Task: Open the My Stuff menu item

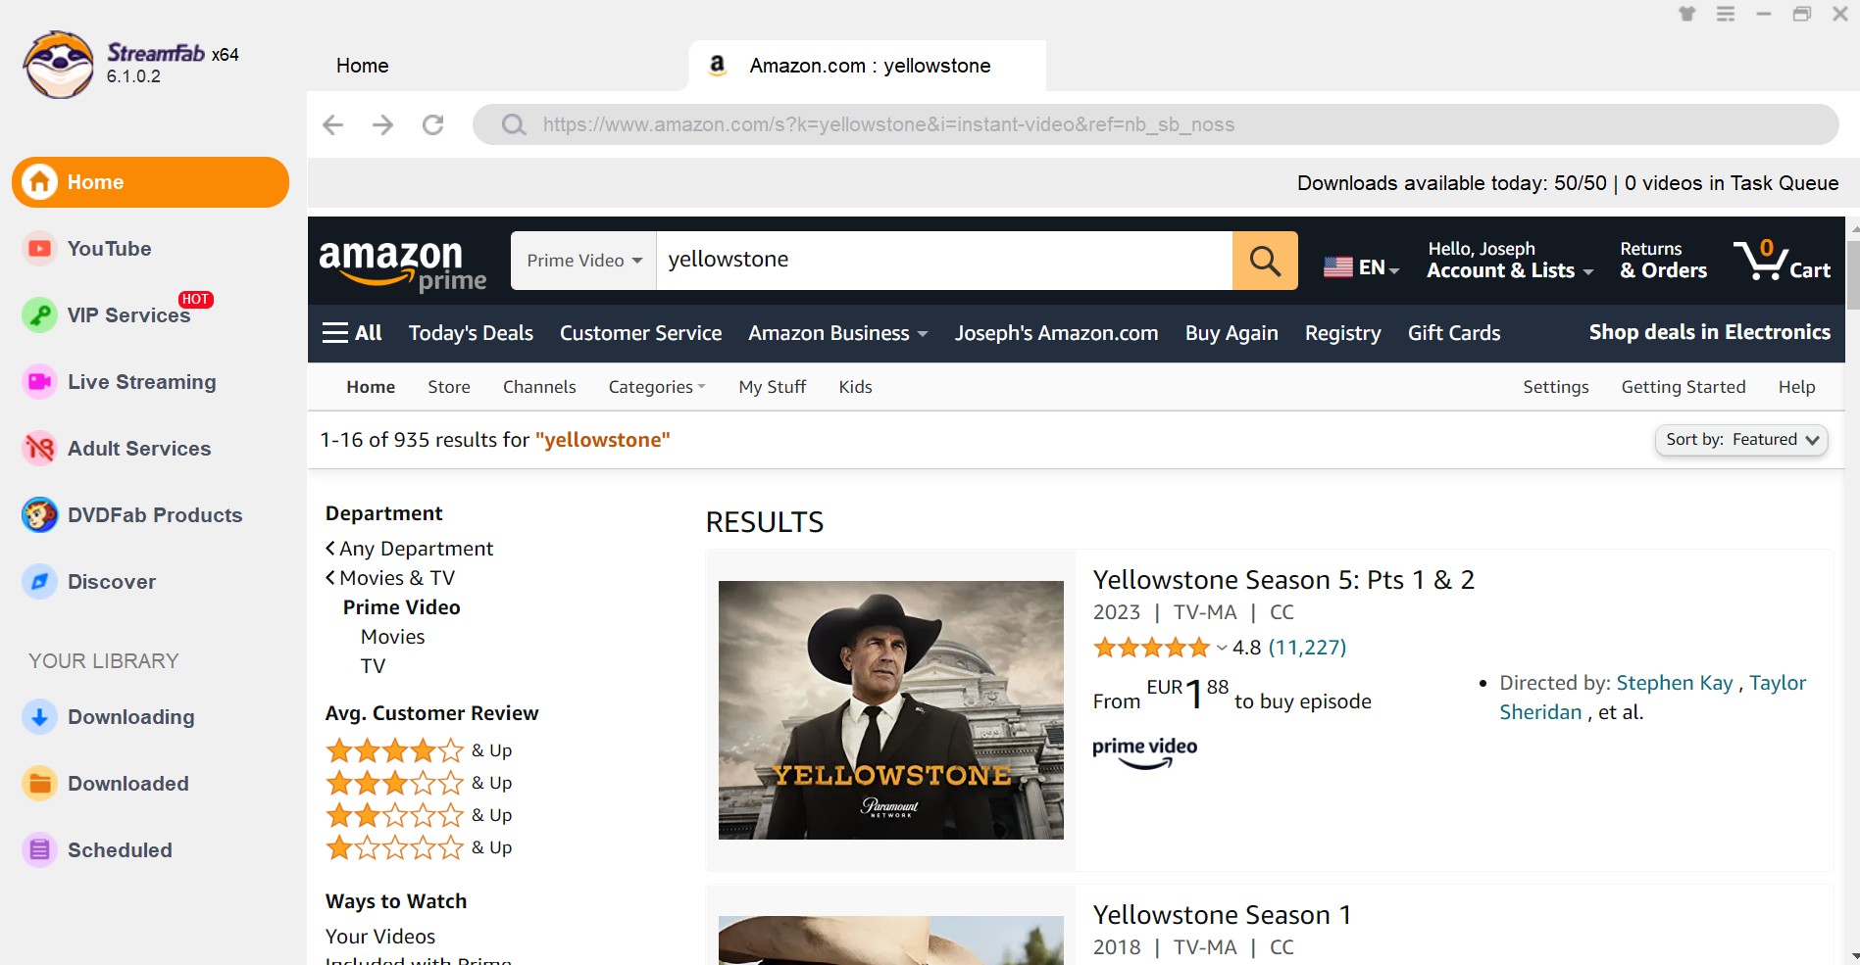Action: 773,387
